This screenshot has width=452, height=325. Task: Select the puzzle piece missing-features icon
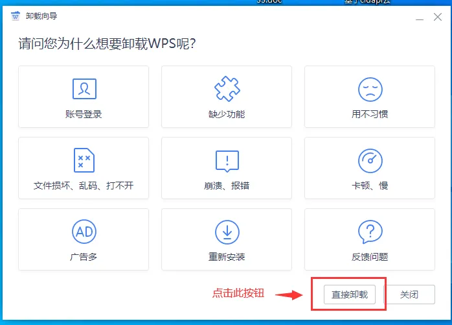point(227,89)
